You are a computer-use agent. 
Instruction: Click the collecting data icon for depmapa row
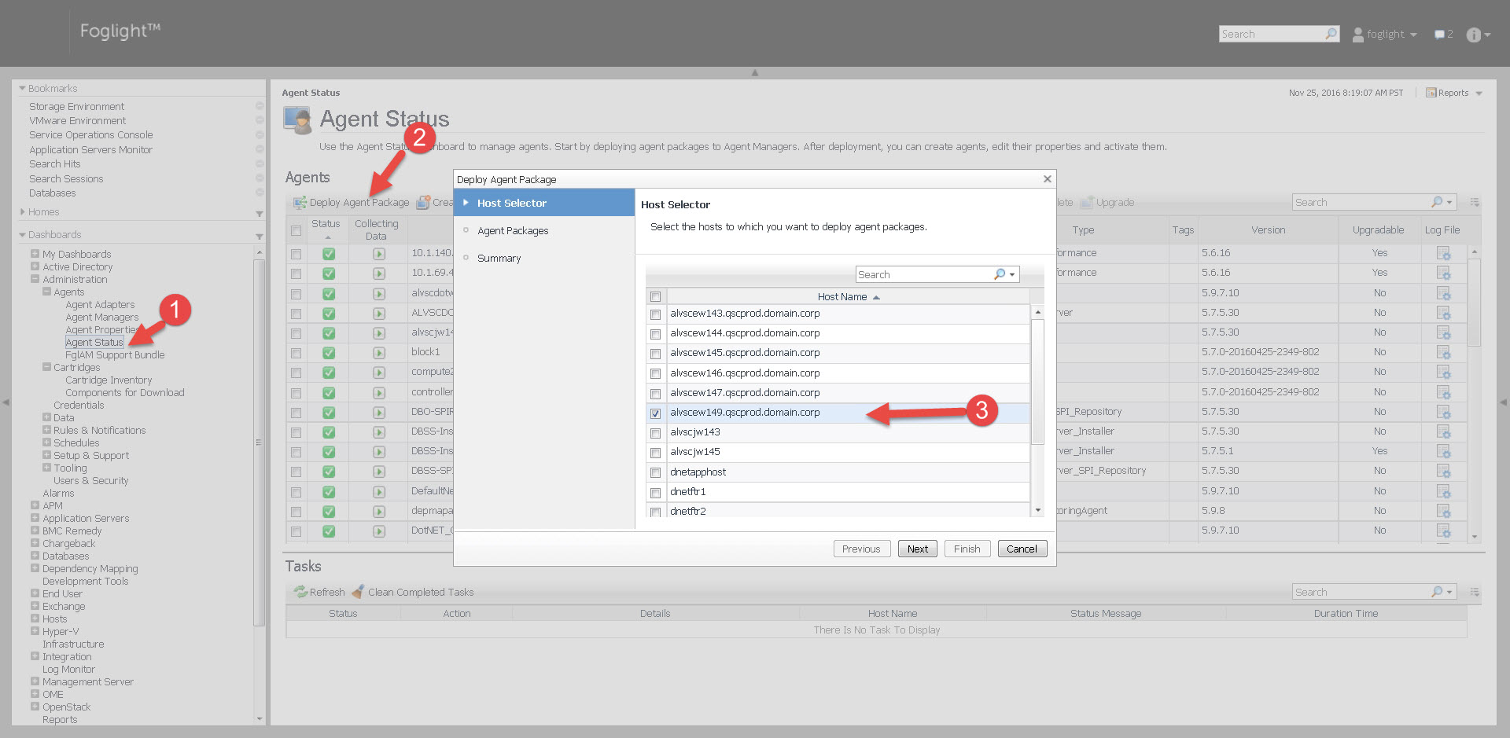click(379, 512)
